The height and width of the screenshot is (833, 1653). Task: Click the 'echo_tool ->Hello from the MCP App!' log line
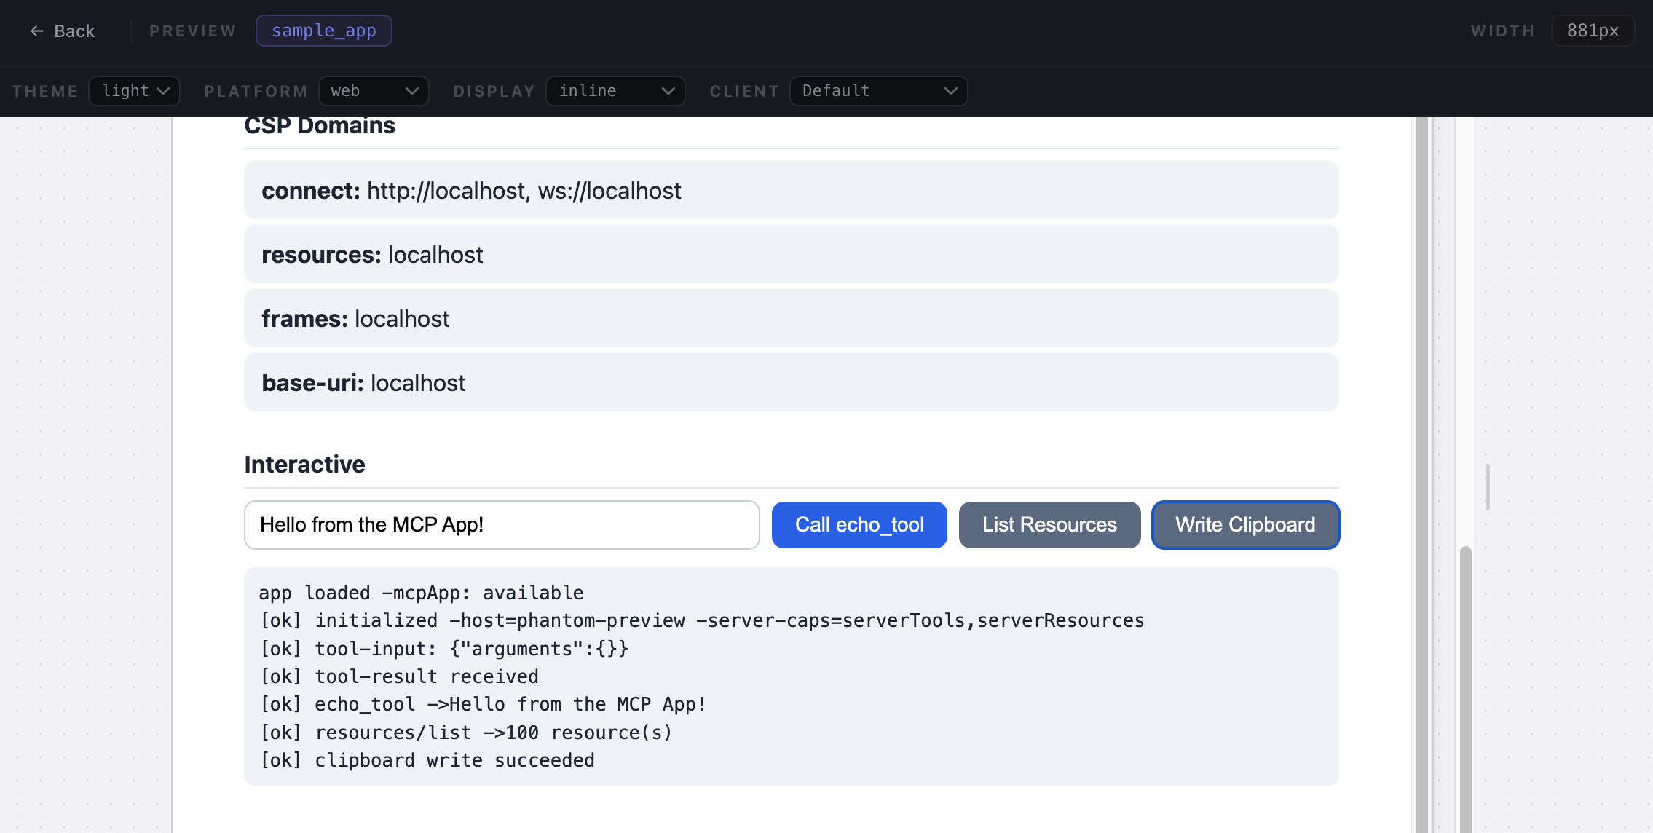point(483,704)
